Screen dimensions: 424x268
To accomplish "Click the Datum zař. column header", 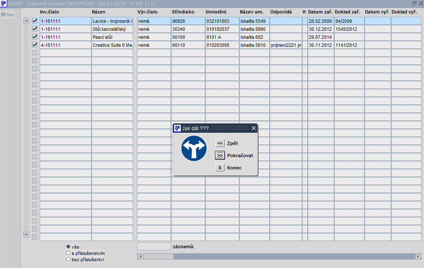I will point(320,12).
